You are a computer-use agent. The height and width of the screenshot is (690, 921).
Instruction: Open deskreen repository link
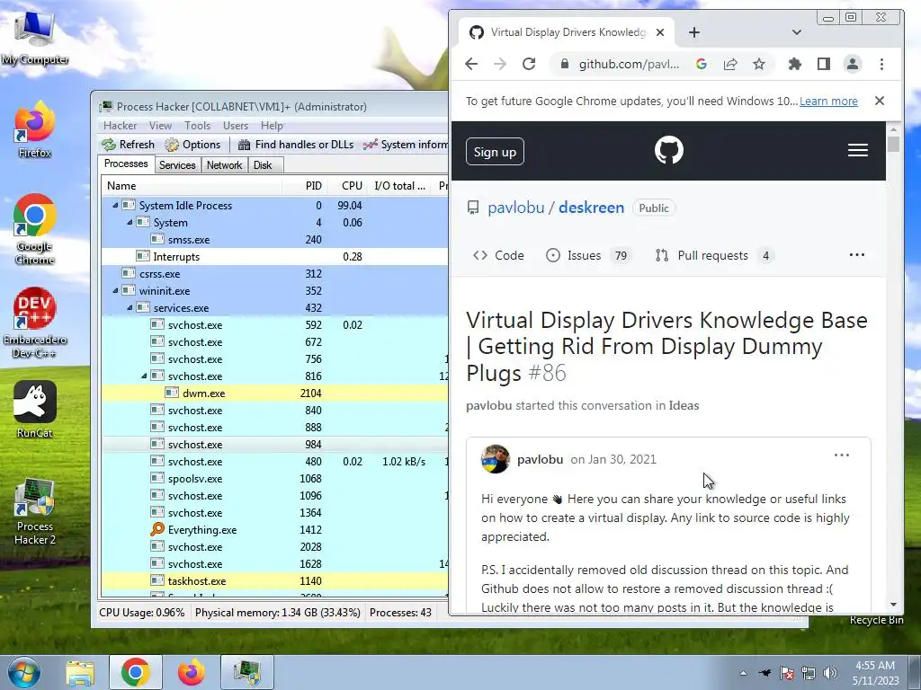pyautogui.click(x=591, y=208)
